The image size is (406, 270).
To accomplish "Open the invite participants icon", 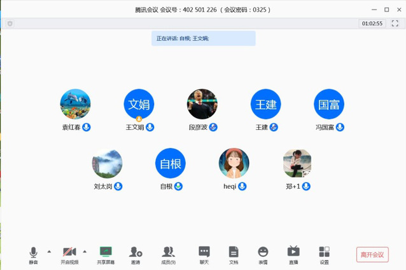I will (136, 253).
